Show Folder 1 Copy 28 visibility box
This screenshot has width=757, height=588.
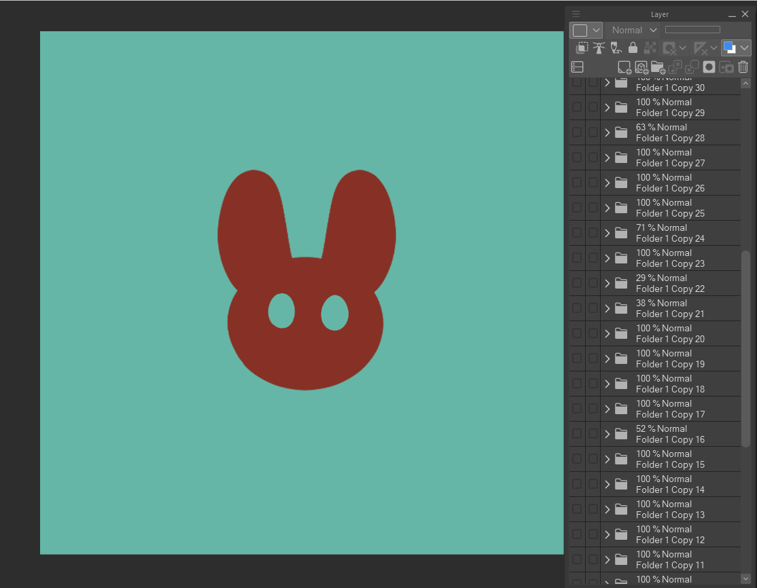[x=577, y=132]
